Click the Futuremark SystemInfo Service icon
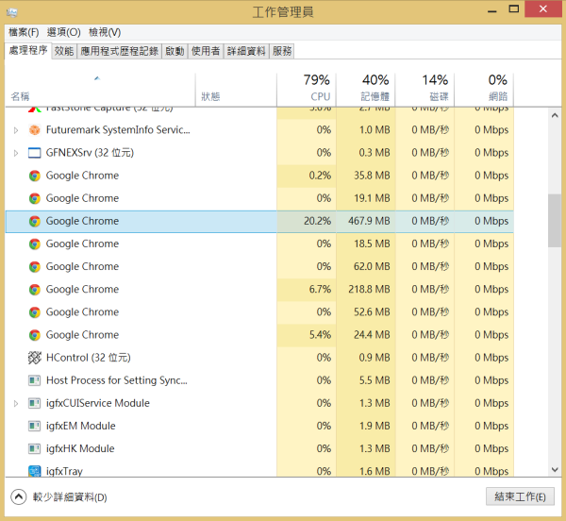This screenshot has height=521, width=566. (34, 130)
